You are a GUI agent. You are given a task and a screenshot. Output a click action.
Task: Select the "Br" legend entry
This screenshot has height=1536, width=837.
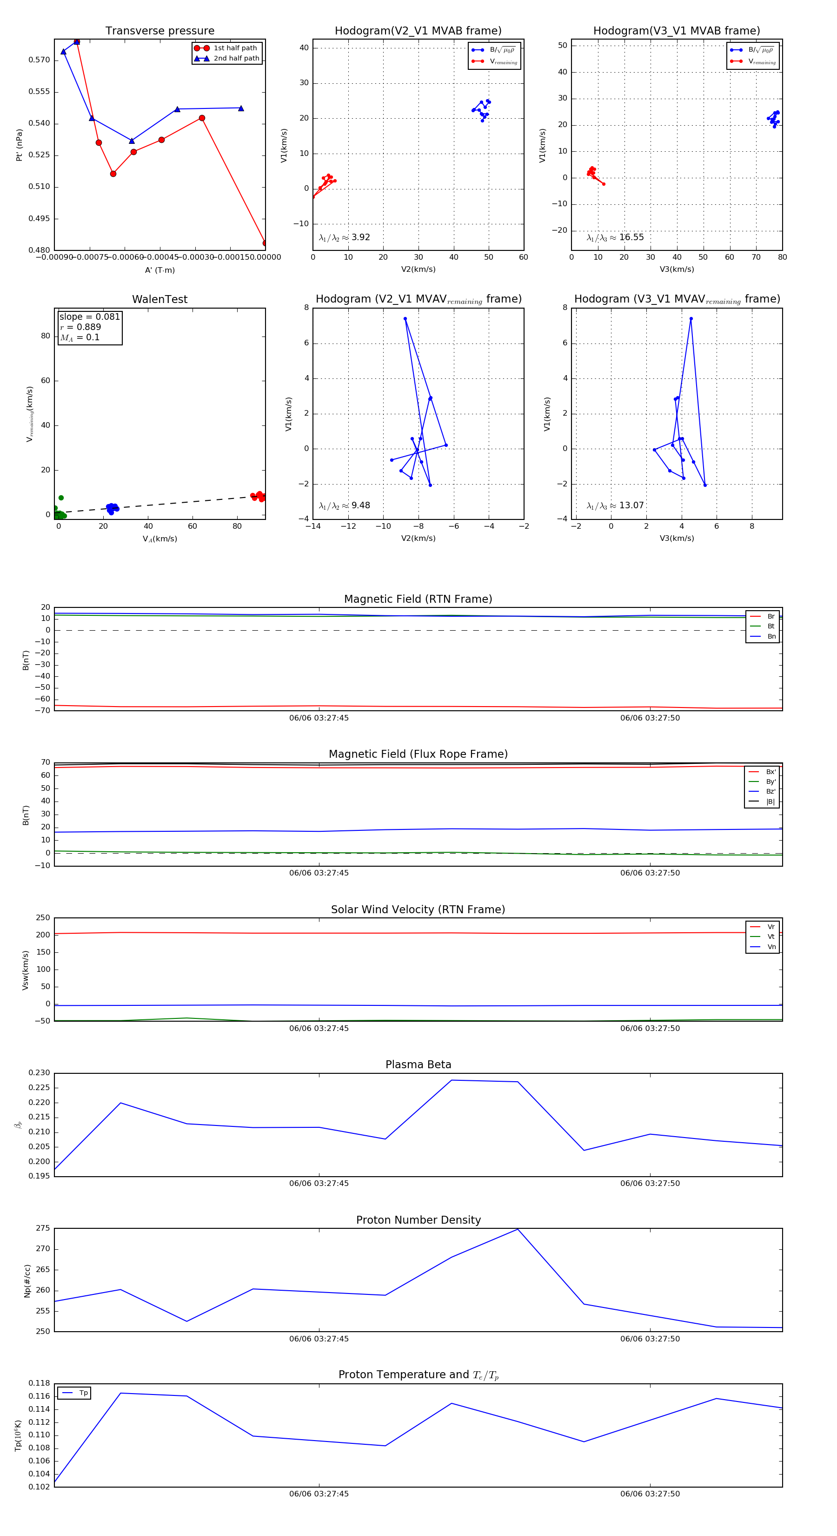(x=763, y=617)
